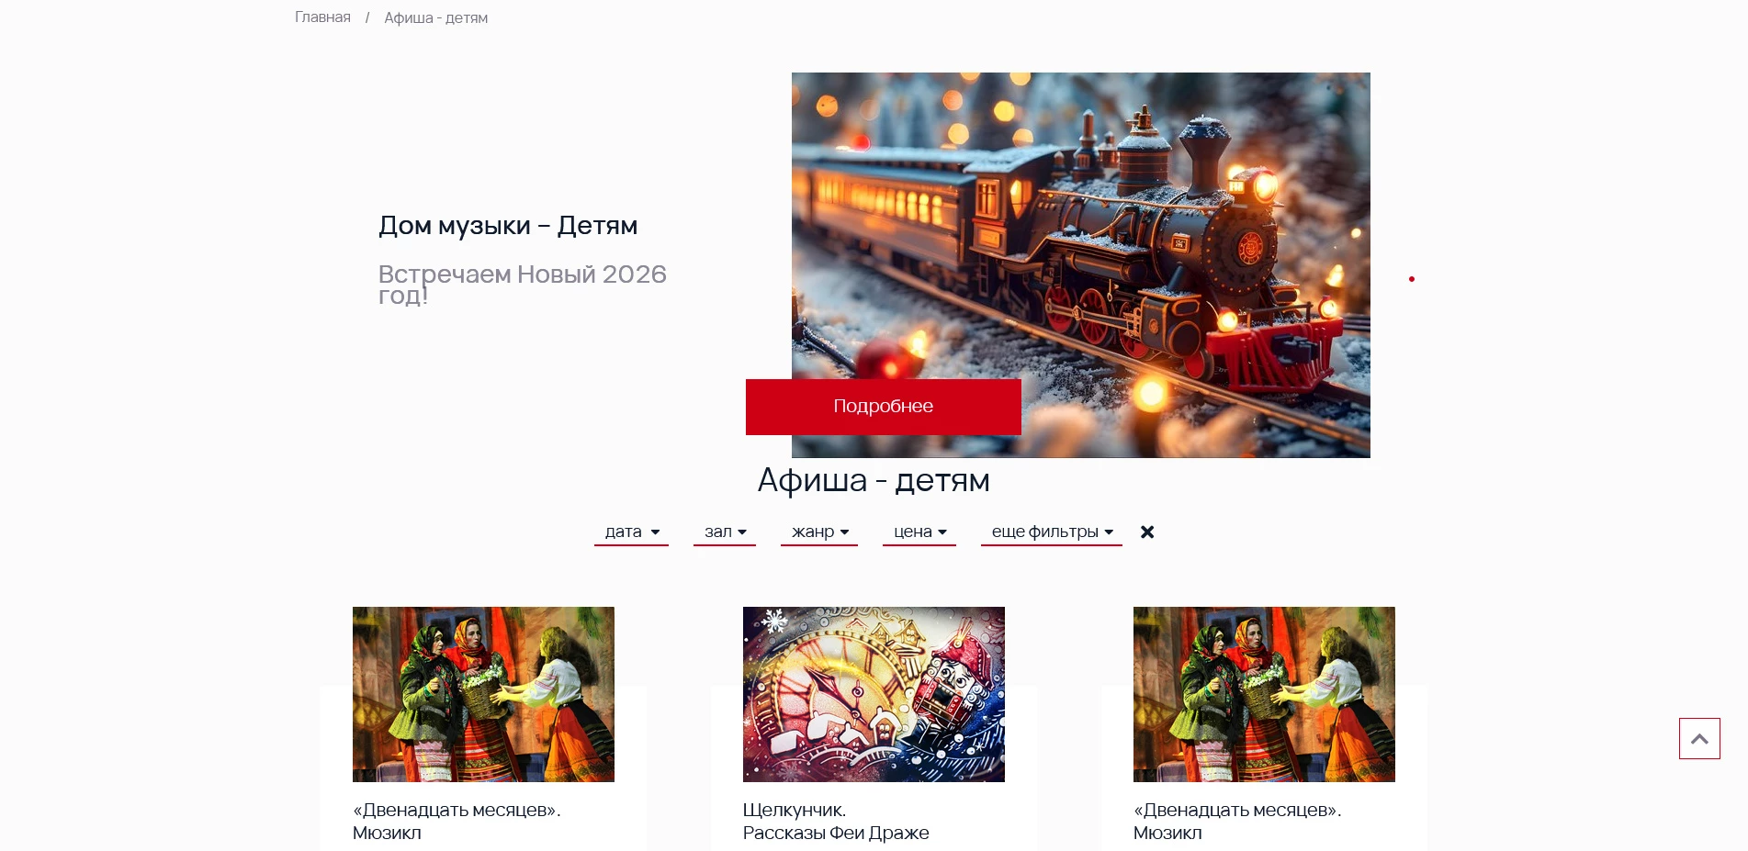Open the жанр filter dropdown
The height and width of the screenshot is (851, 1748).
coord(819,532)
